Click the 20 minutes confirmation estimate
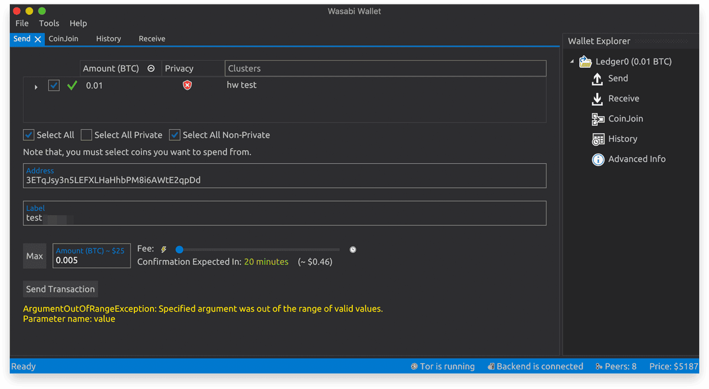 tap(266, 261)
